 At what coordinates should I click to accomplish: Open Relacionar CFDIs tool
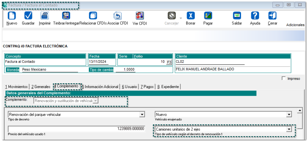(93, 16)
